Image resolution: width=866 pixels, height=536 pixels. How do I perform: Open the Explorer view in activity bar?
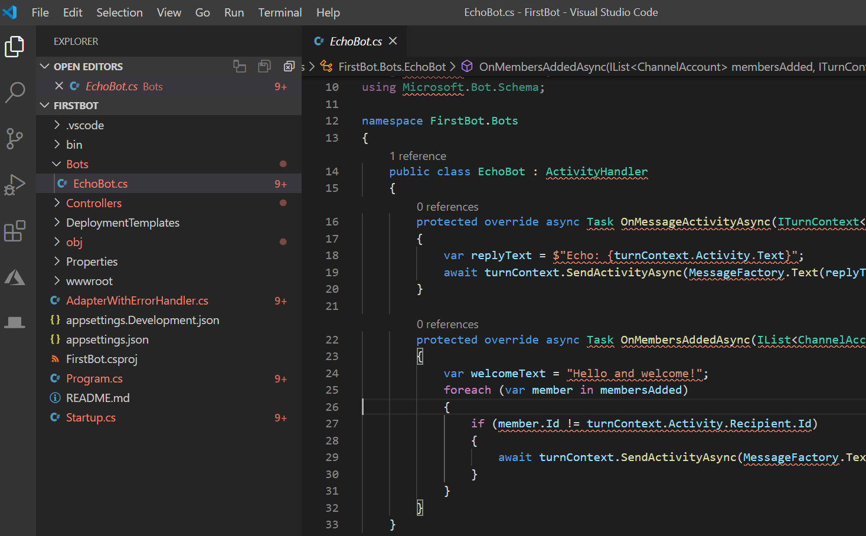[15, 47]
